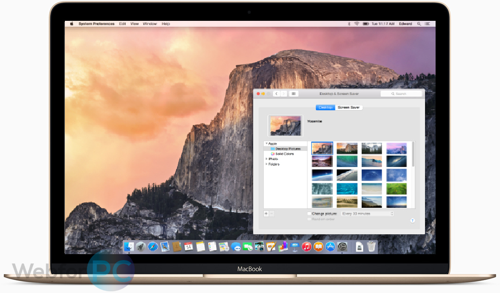Open FaceTime green icon in Dock
Image resolution: width=500 pixels, height=293 pixels.
coord(247,247)
